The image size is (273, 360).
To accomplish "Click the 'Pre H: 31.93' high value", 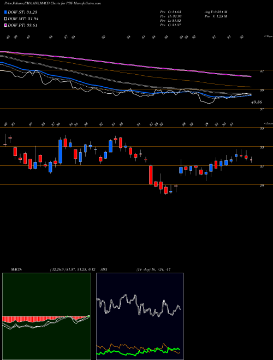I will click(x=171, y=16).
